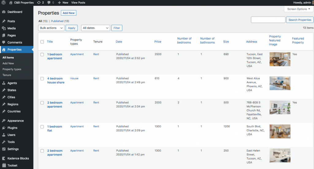Open the updates icon showing 2

[39, 2]
